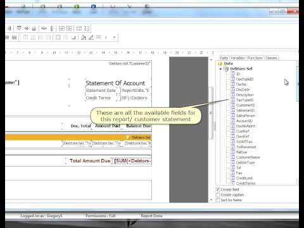Select the CustRef field
This screenshot has height=228, width=304.
[x=240, y=131]
